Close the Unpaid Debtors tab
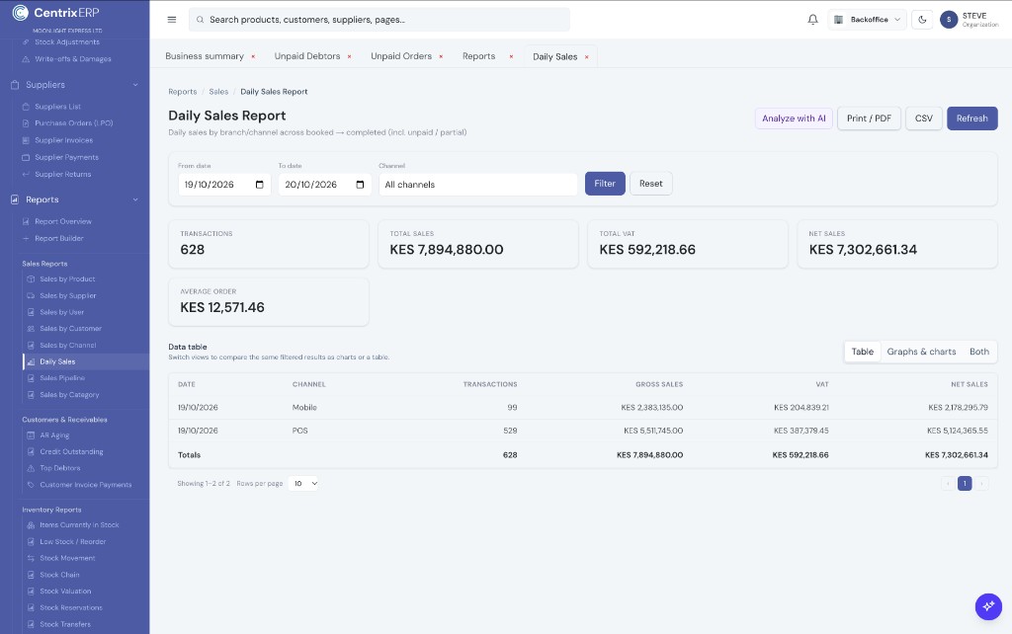 pyautogui.click(x=349, y=56)
